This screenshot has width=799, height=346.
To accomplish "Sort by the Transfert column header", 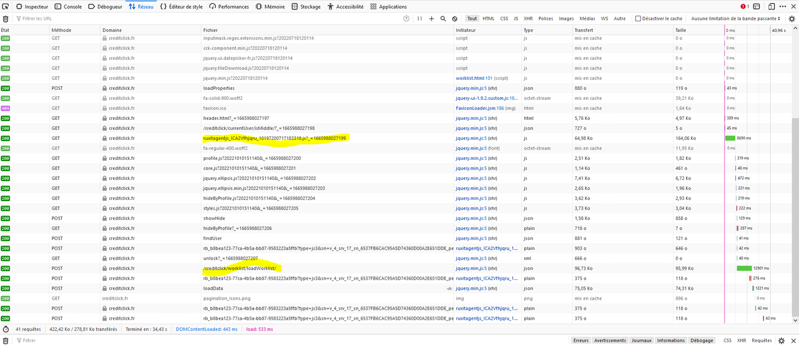I will pyautogui.click(x=623, y=30).
